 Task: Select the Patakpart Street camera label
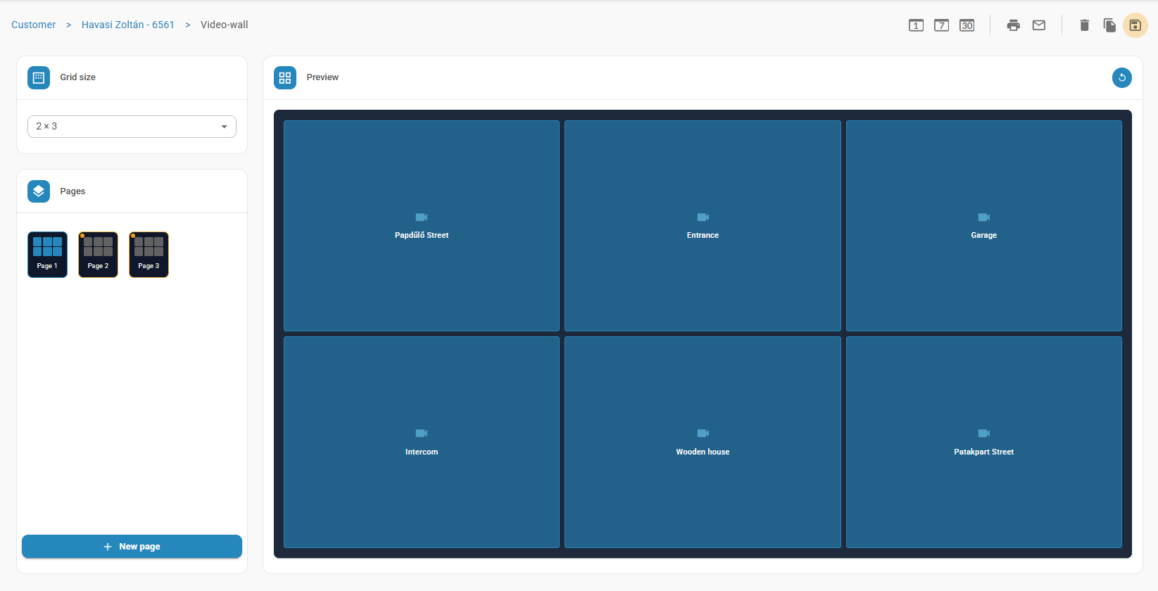(983, 452)
